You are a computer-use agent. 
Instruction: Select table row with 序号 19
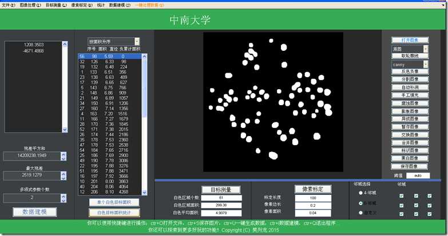click(x=110, y=67)
